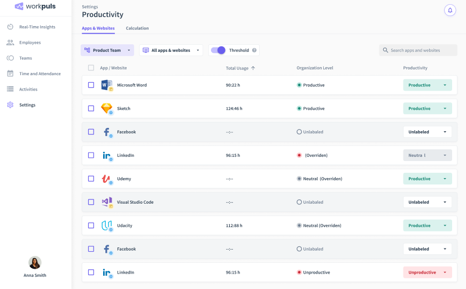The height and width of the screenshot is (289, 466).
Task: Click the workpuls logo
Action: 35,6
